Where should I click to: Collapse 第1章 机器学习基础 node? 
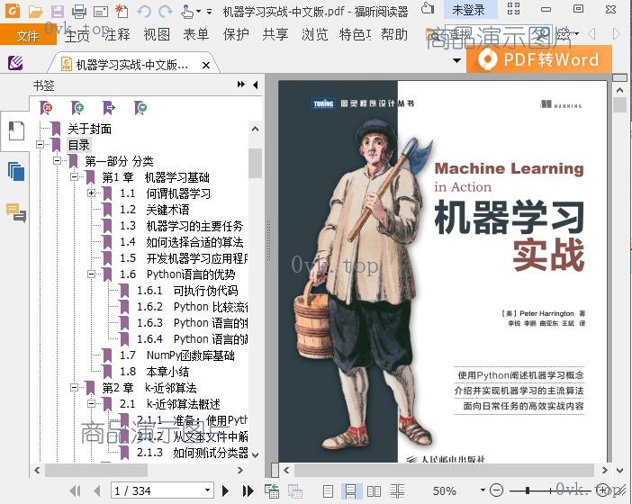click(x=74, y=177)
